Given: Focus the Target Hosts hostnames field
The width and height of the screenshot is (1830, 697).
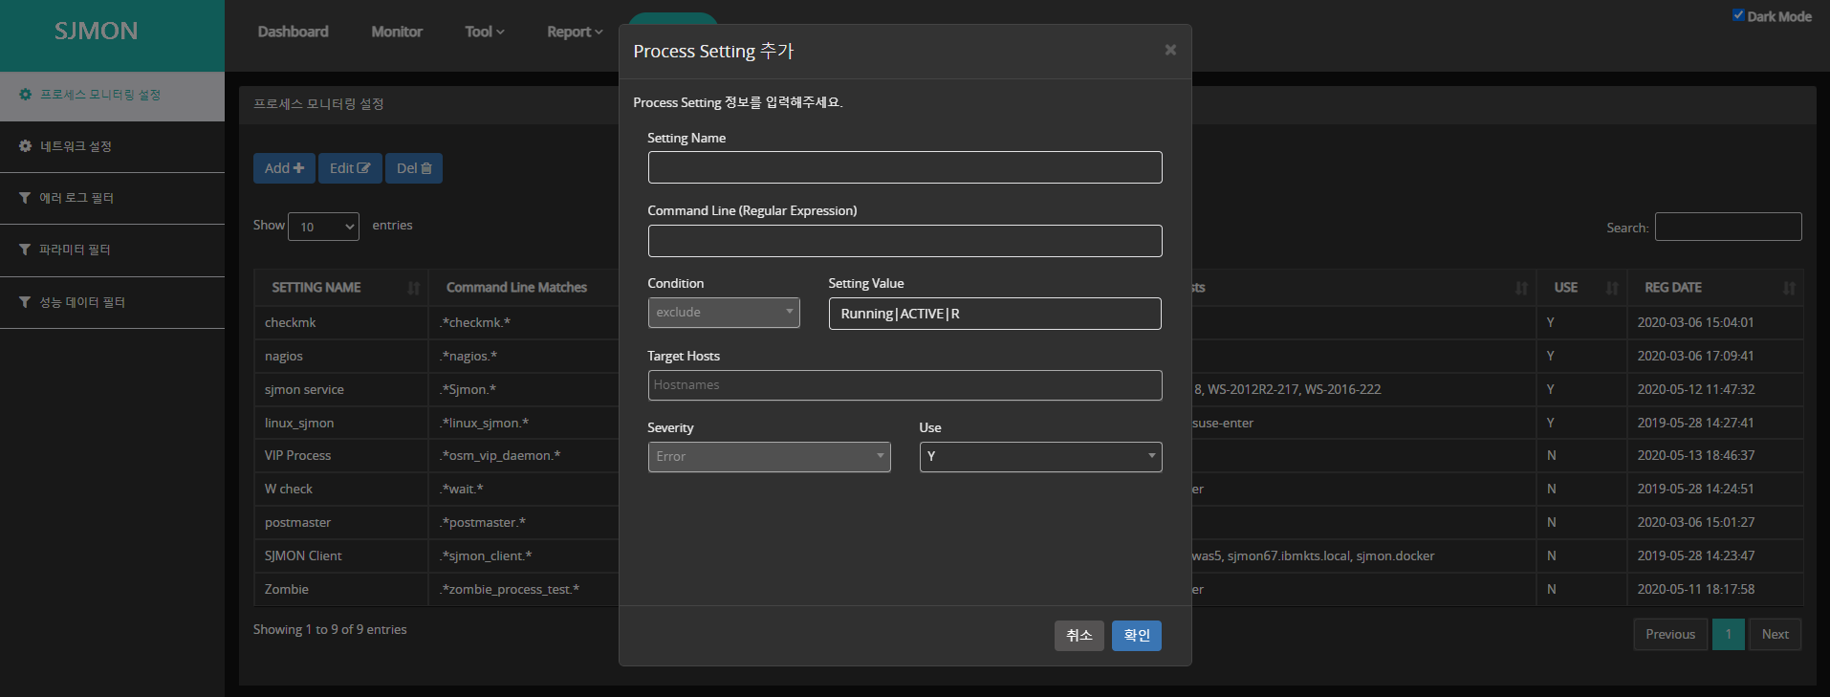Looking at the screenshot, I should (x=904, y=385).
